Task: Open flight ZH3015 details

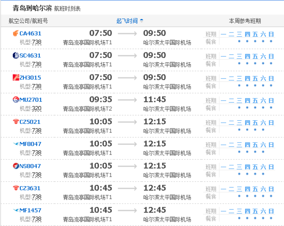Action: pos(30,78)
